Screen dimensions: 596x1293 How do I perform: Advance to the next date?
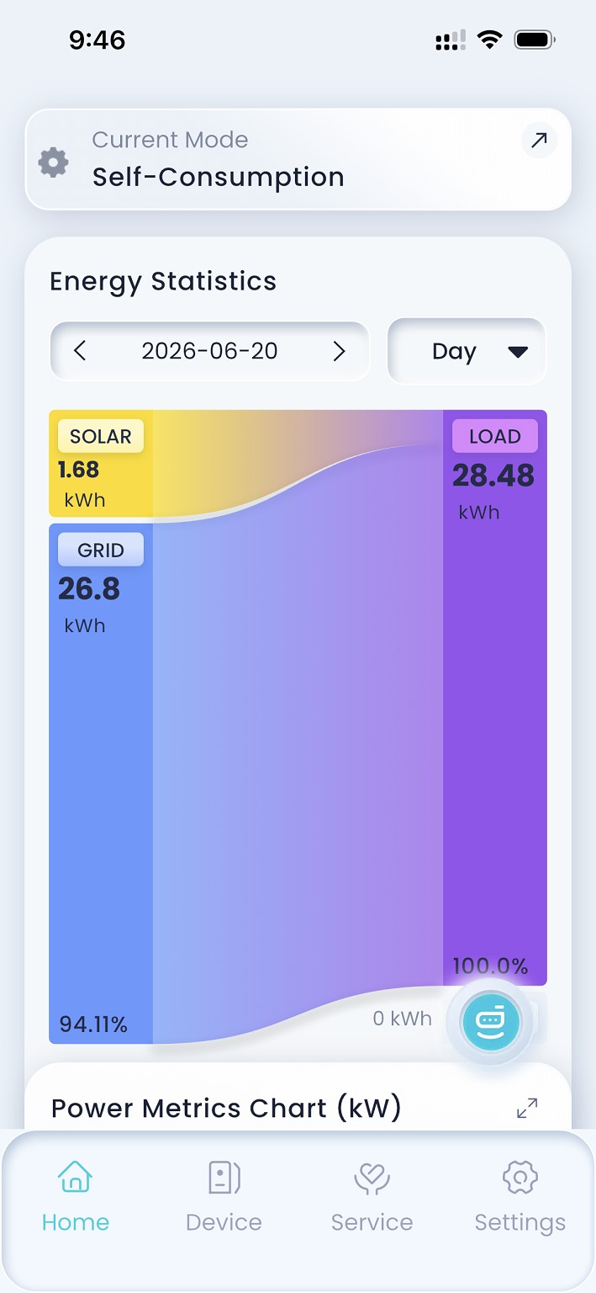click(x=340, y=351)
